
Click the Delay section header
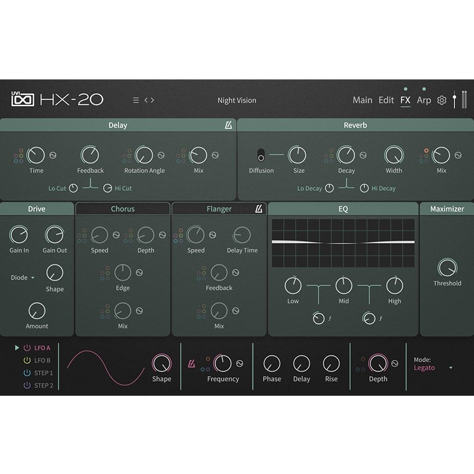pyautogui.click(x=118, y=125)
